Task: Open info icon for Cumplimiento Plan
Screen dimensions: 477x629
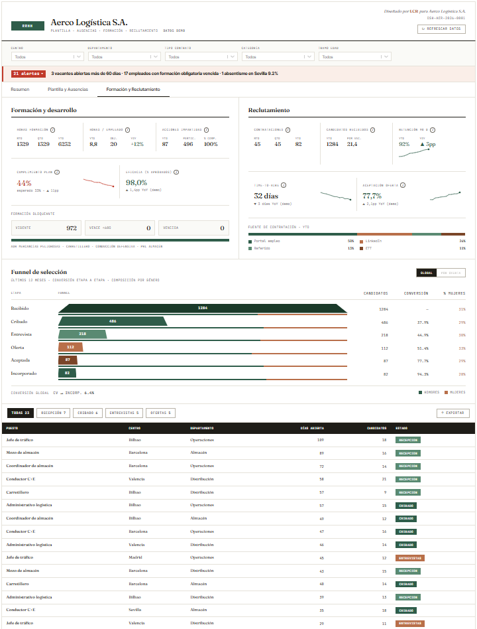Action: (57, 172)
